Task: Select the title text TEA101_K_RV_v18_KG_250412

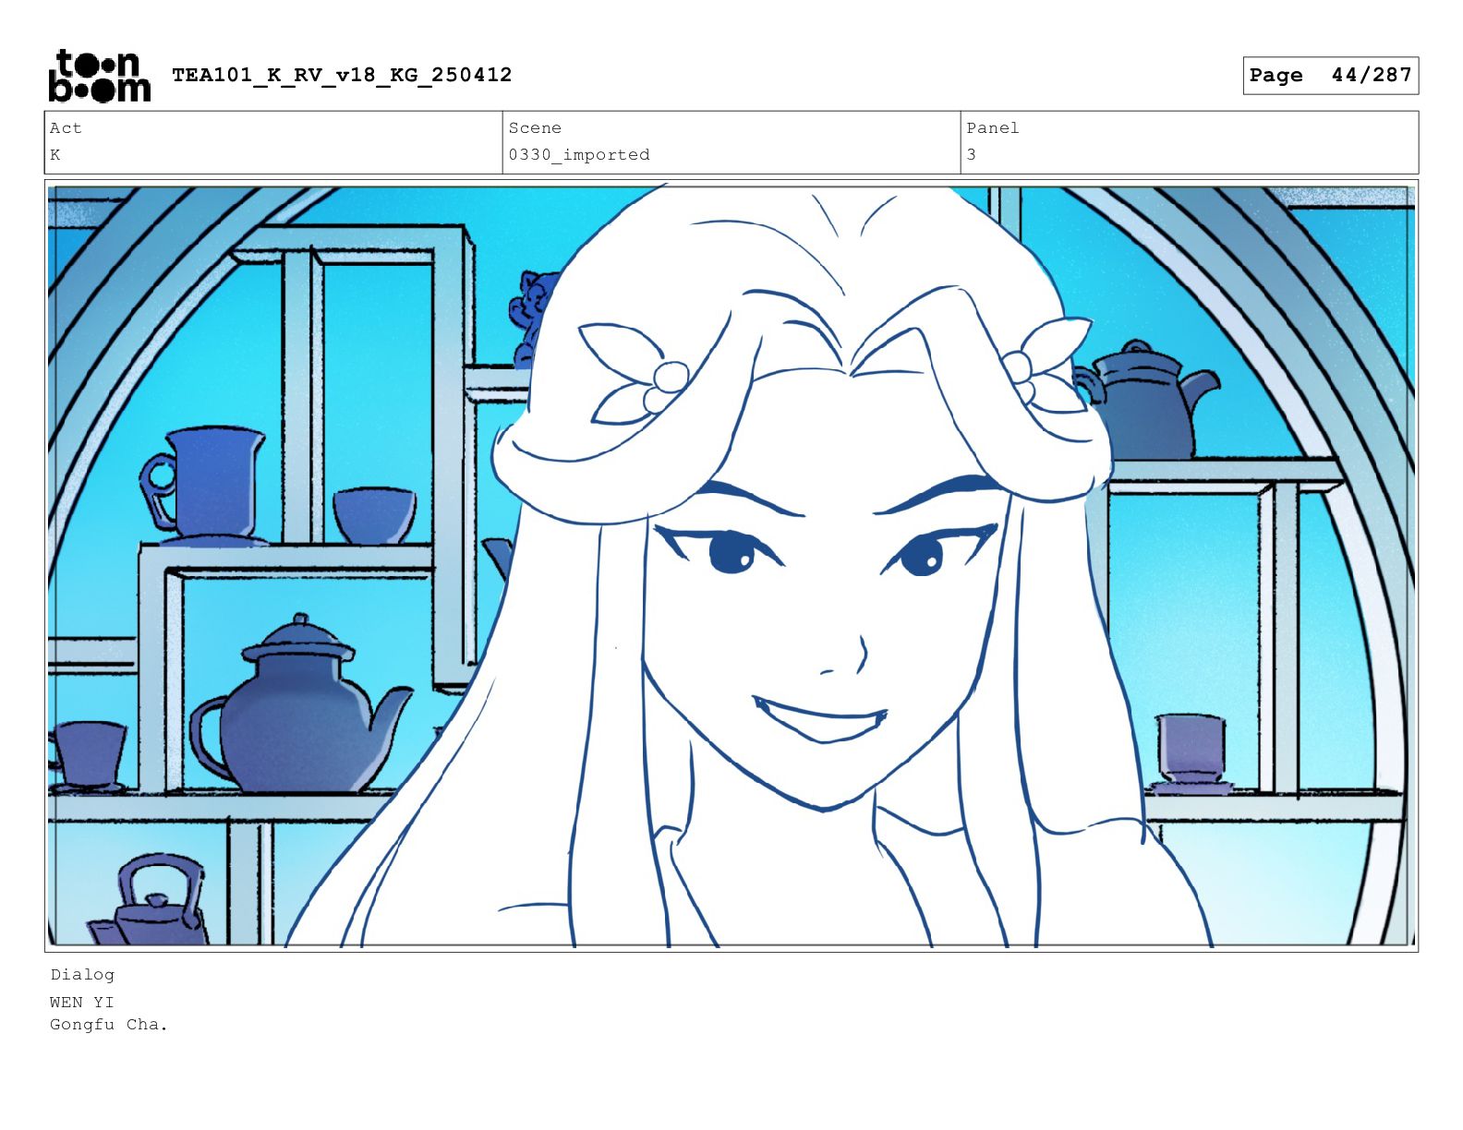Action: tap(342, 75)
